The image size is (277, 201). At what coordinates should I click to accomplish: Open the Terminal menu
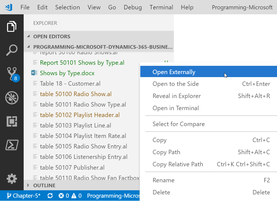coord(161,7)
